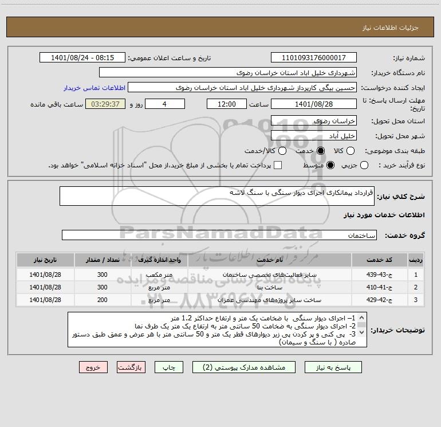The image size is (441, 427).
Task: Select the متوسط purchase type radio
Action: coord(330,165)
